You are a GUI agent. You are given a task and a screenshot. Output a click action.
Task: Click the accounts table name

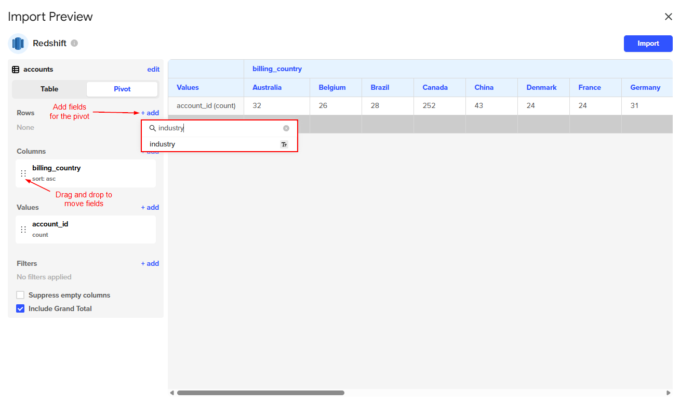point(38,70)
